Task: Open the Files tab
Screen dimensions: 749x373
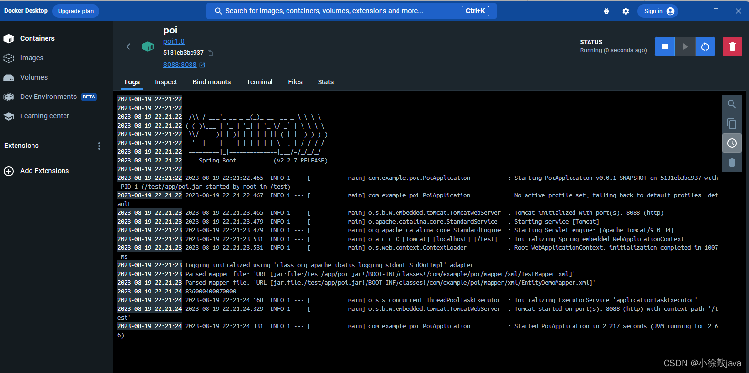Action: [x=295, y=82]
